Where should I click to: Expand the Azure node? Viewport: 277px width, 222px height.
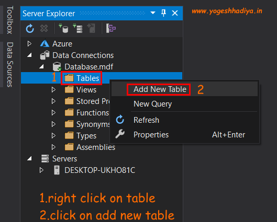point(29,43)
